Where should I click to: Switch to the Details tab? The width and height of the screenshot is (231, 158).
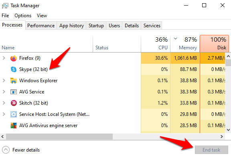click(x=132, y=26)
